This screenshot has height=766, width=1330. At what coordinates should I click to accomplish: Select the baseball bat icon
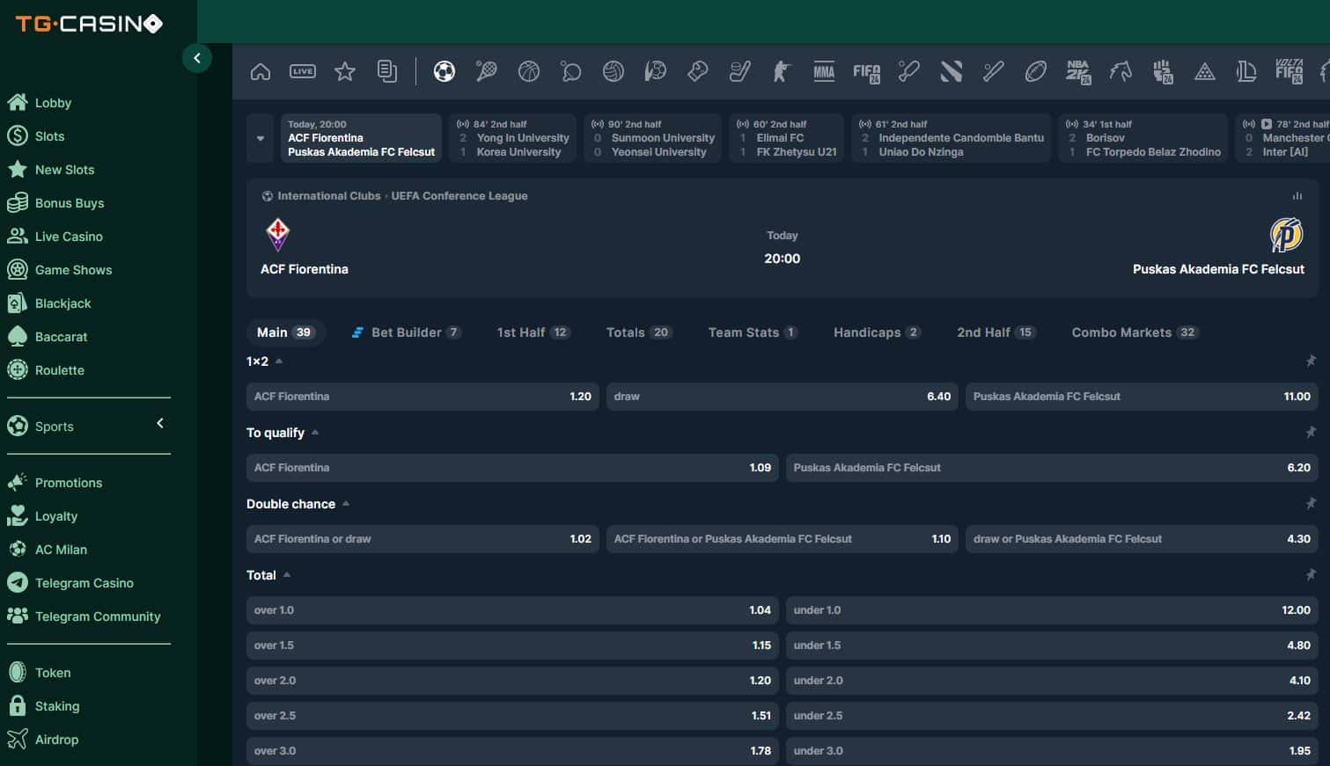994,72
